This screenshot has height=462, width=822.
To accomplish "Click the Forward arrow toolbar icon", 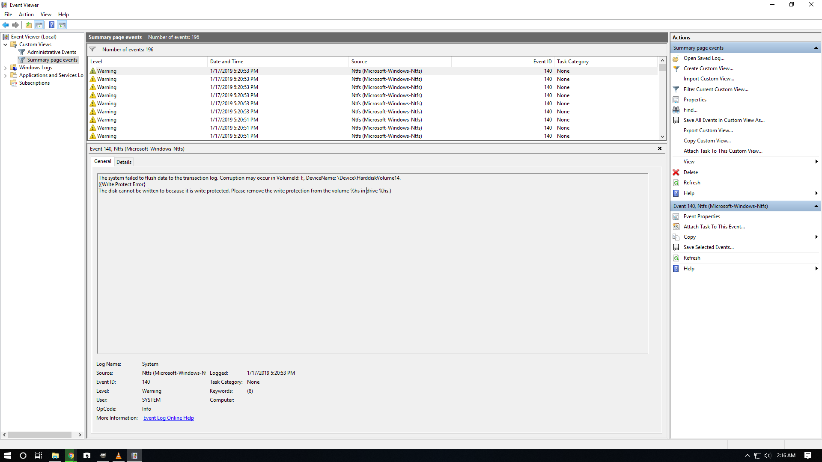I will [15, 25].
